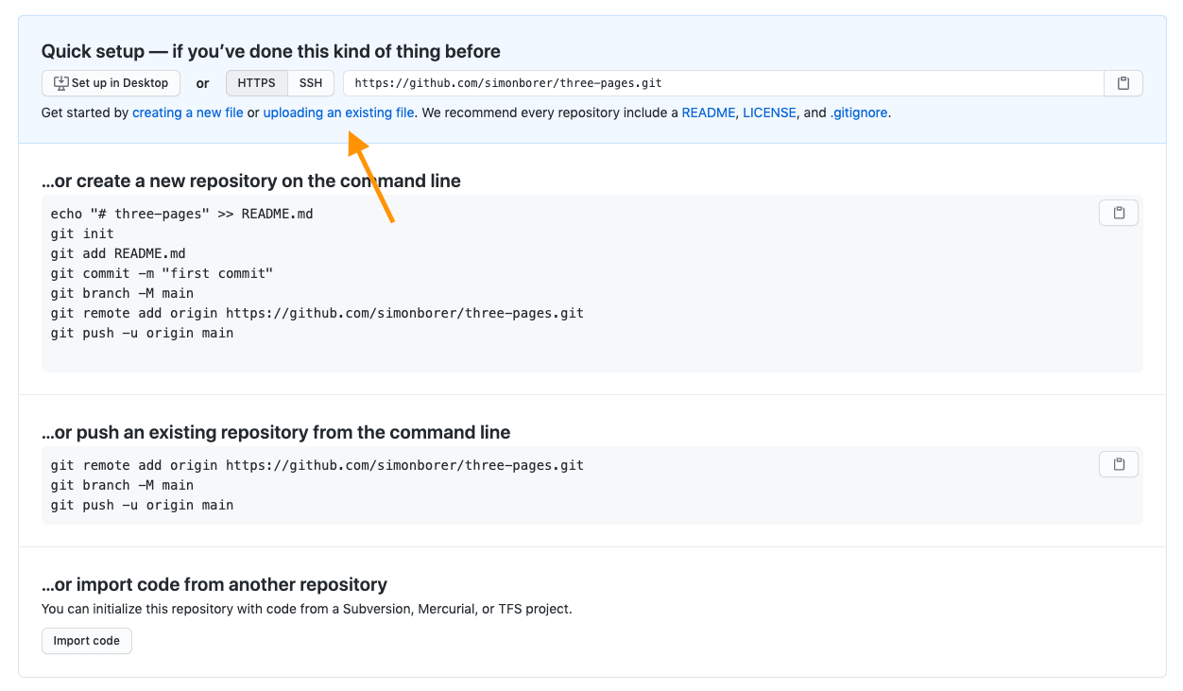
Task: Click the LICENSE link
Action: click(x=769, y=112)
